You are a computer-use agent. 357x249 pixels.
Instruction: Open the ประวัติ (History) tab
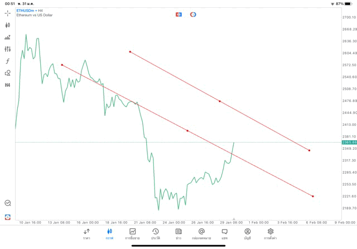[x=155, y=233]
